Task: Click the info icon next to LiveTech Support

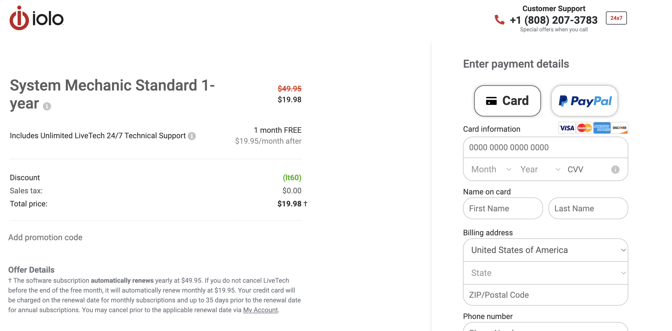Action: coord(192,136)
